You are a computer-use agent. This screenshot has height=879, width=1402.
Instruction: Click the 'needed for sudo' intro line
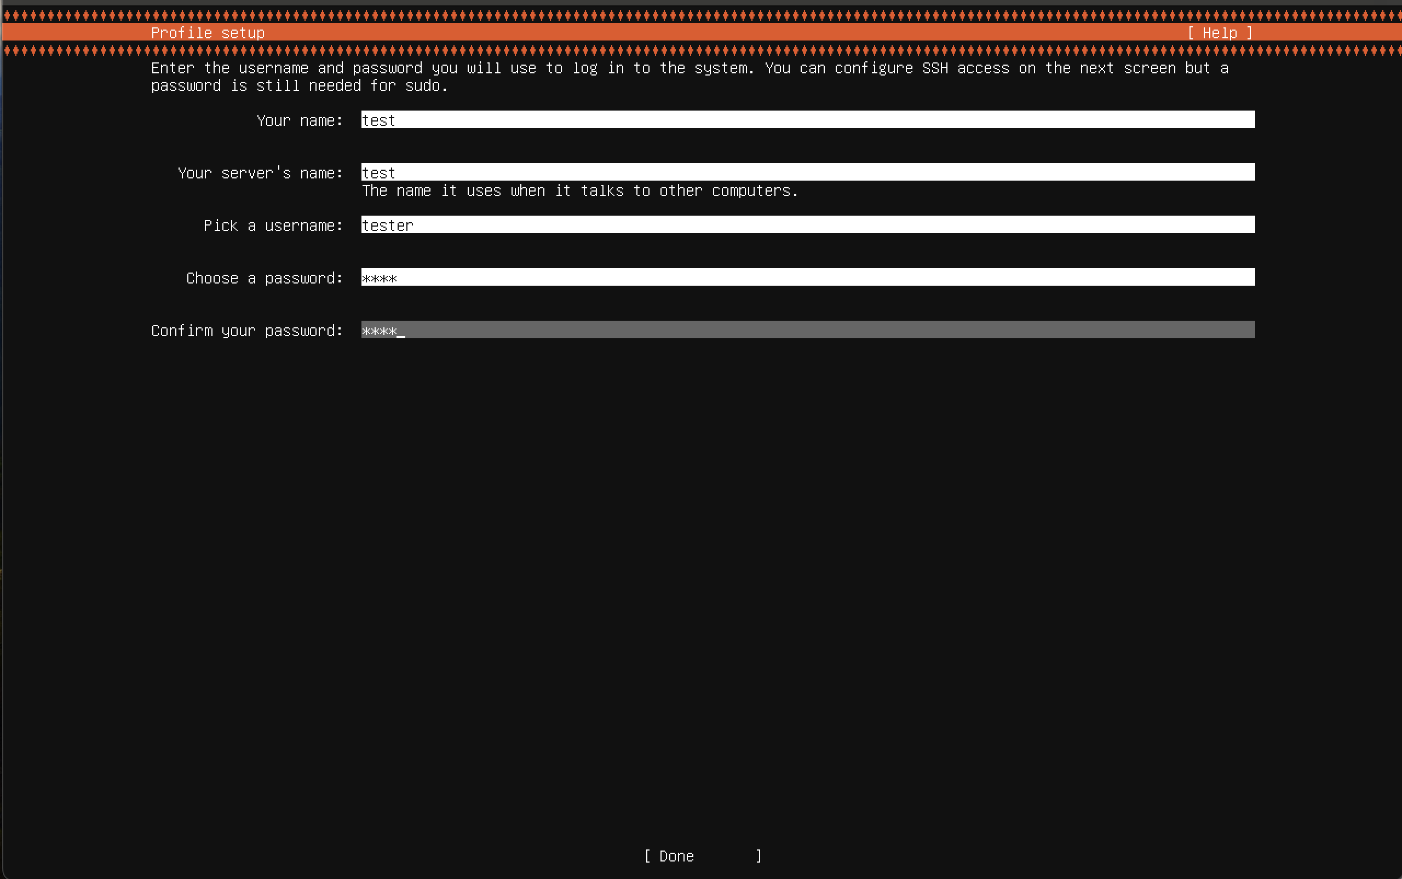[x=378, y=85]
